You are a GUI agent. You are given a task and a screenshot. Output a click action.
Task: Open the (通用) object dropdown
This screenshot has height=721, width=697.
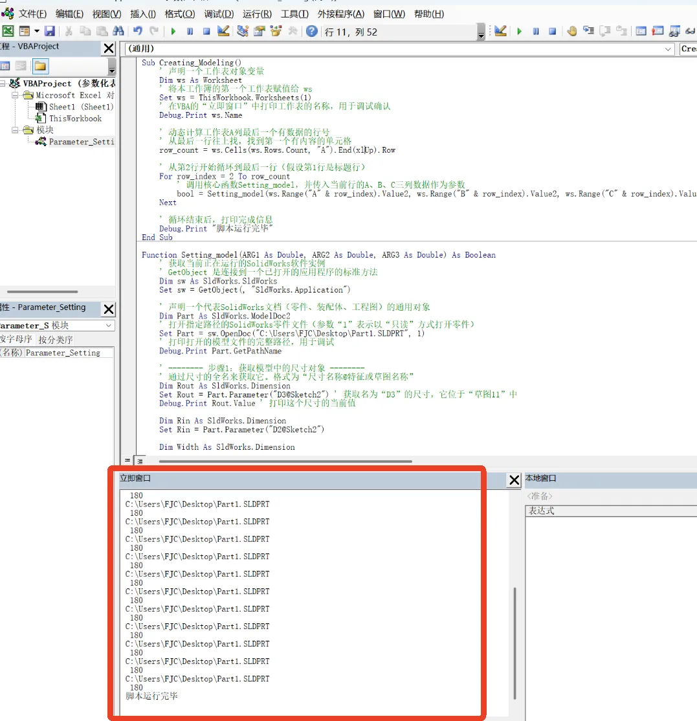[x=668, y=49]
